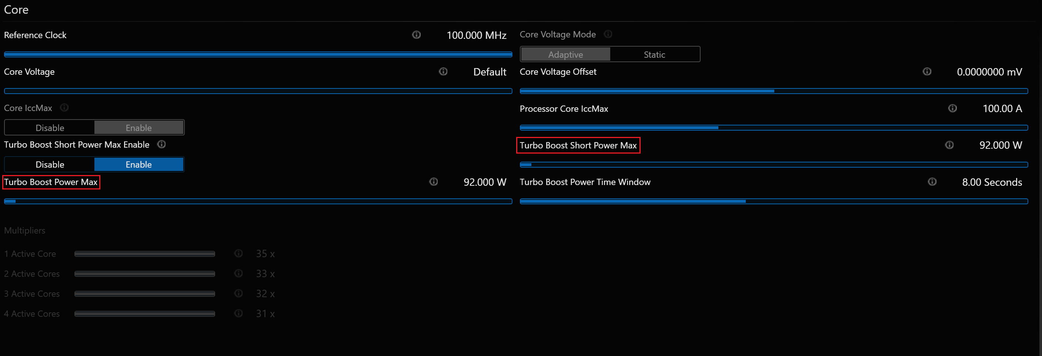Open Core Voltage Mode info icon
Screen dimensions: 1042x356
click(608, 34)
